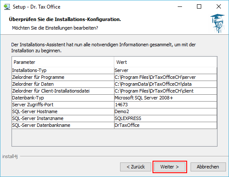Select the SQL-Server Hostname row

coord(114,111)
